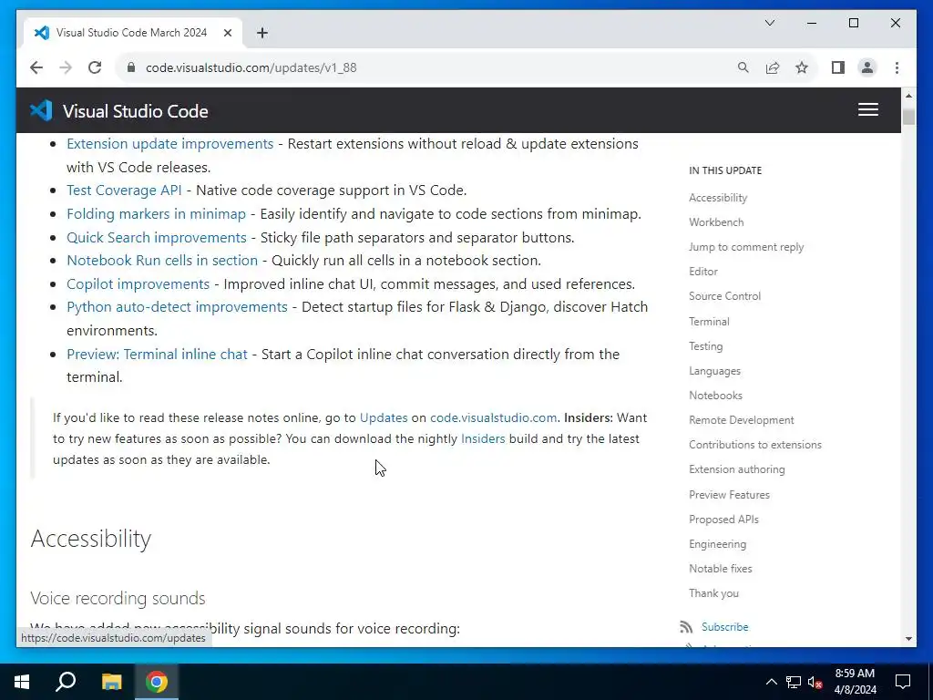Jump to Thank you section
The height and width of the screenshot is (700, 933).
(713, 592)
